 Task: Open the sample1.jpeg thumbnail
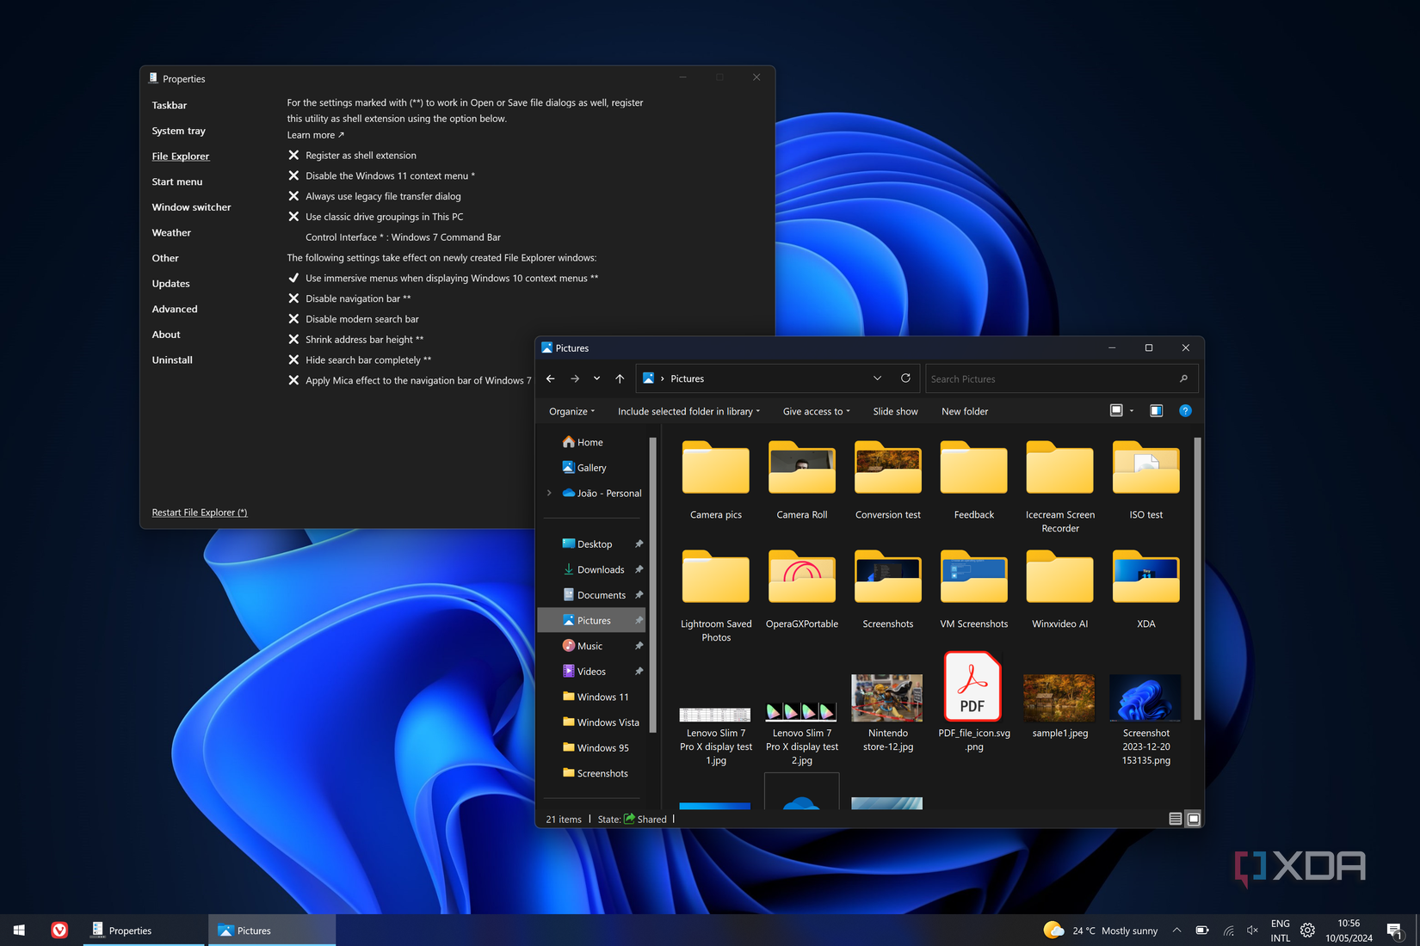click(1059, 697)
